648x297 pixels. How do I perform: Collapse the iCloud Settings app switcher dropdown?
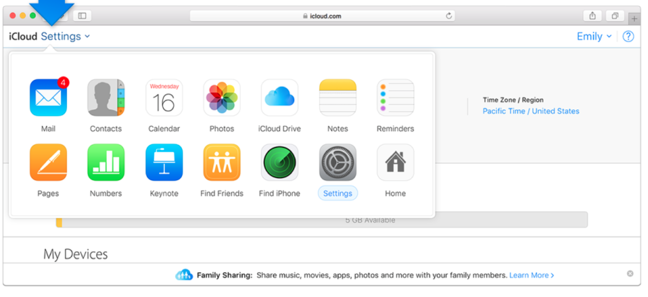(65, 37)
